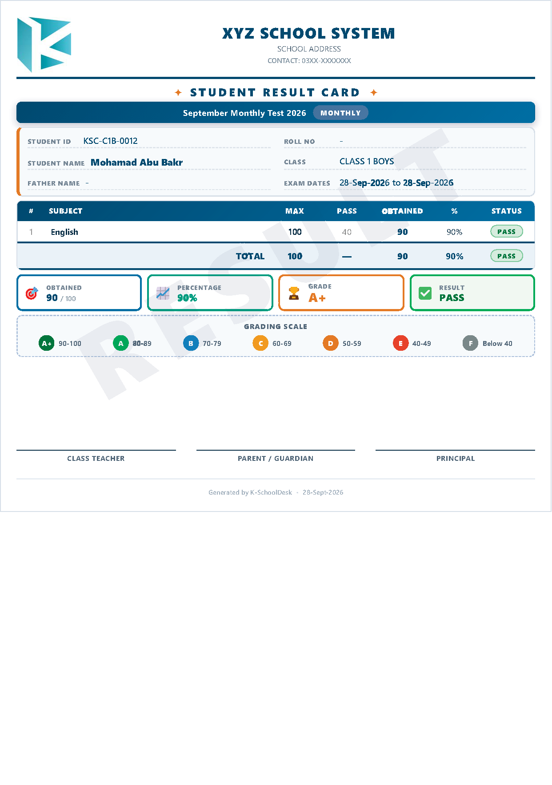Click the CLASS 1 BOYS value

click(367, 161)
